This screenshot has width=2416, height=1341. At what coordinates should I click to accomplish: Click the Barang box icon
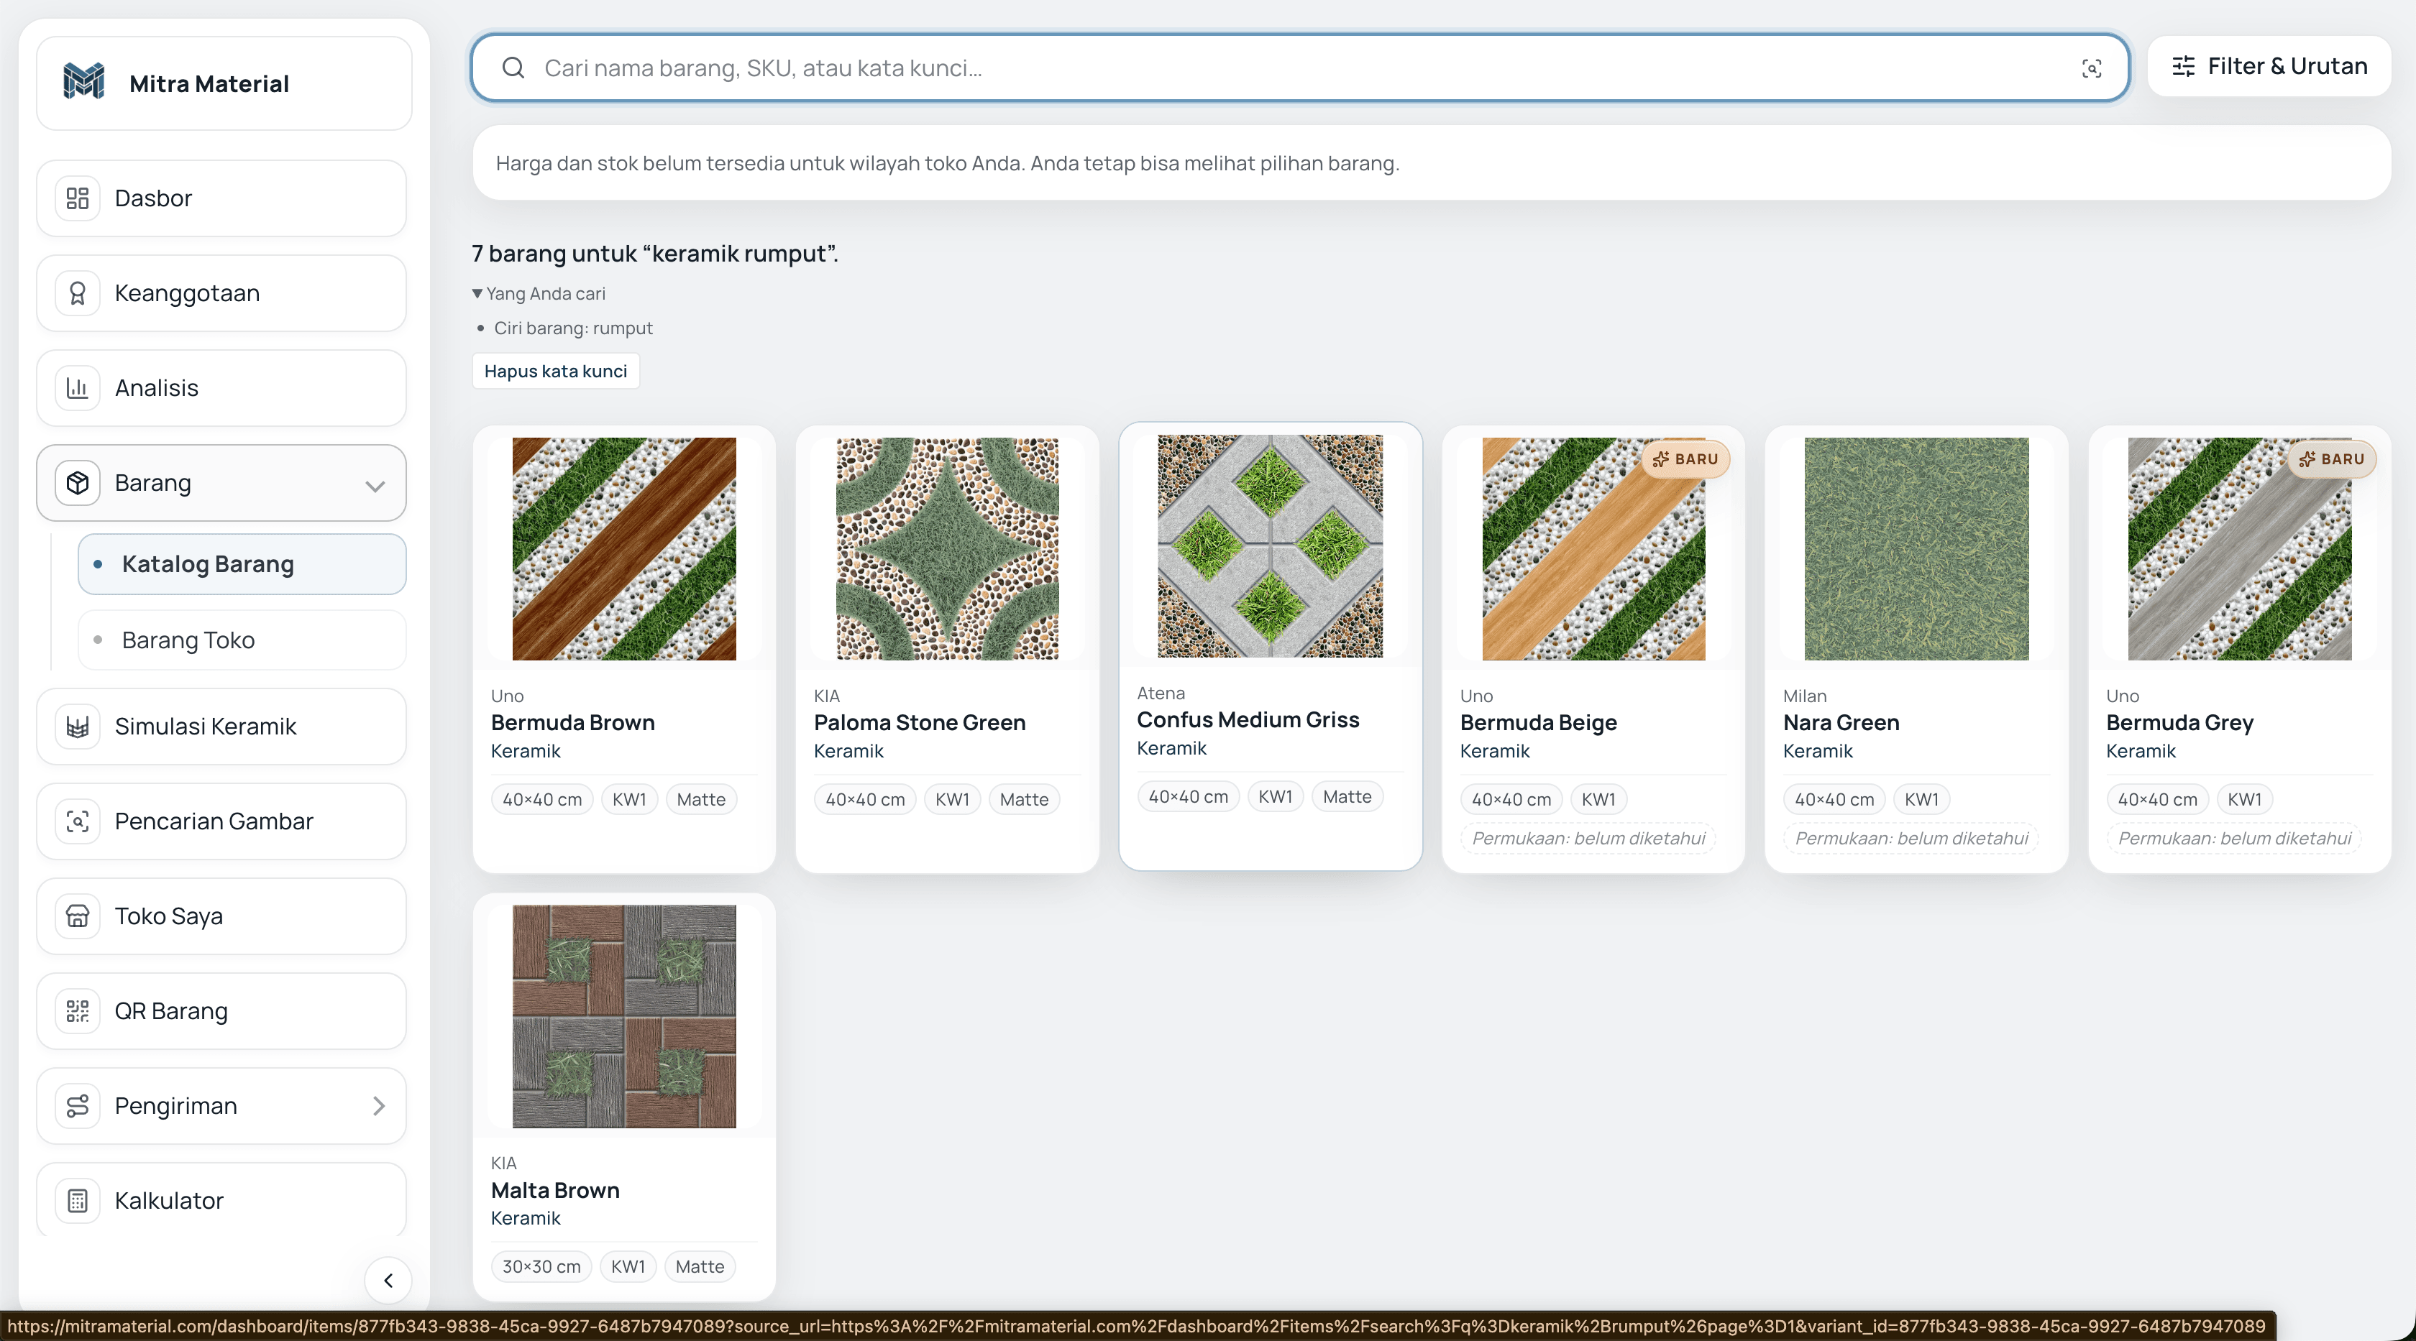pos(78,483)
